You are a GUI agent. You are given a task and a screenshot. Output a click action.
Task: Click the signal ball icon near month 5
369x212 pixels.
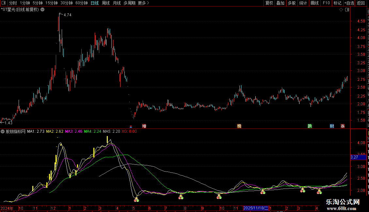(136, 200)
